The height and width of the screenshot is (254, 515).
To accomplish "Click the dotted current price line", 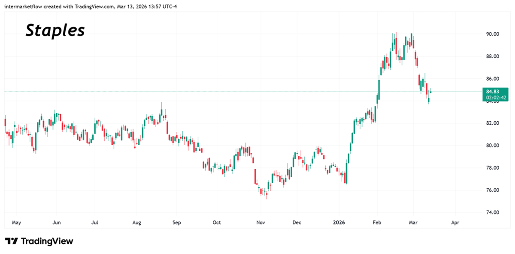I will tap(215, 91).
